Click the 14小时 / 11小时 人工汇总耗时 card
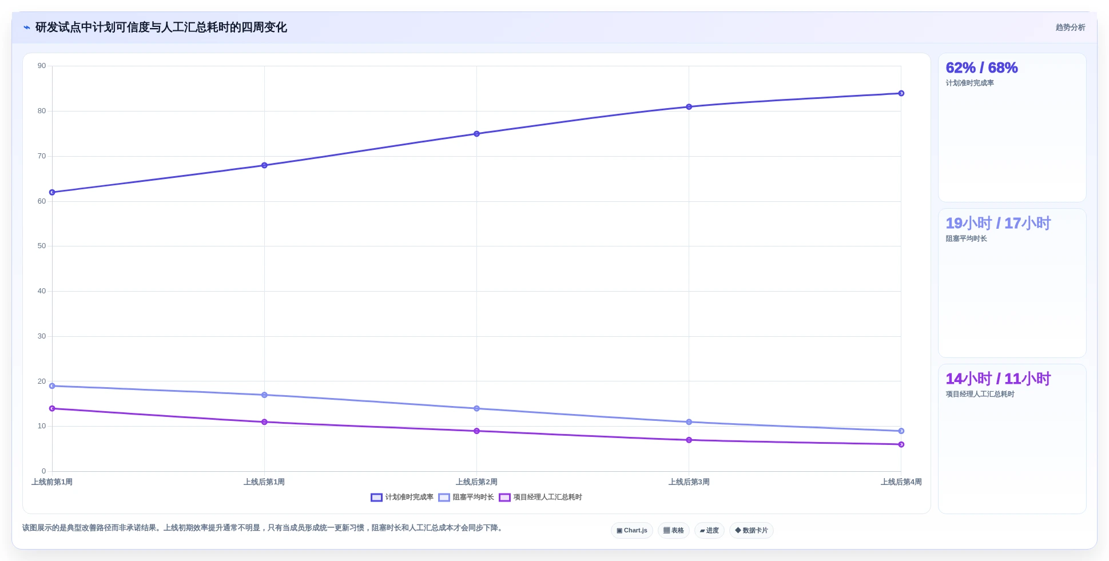Image resolution: width=1109 pixels, height=561 pixels. point(1012,439)
